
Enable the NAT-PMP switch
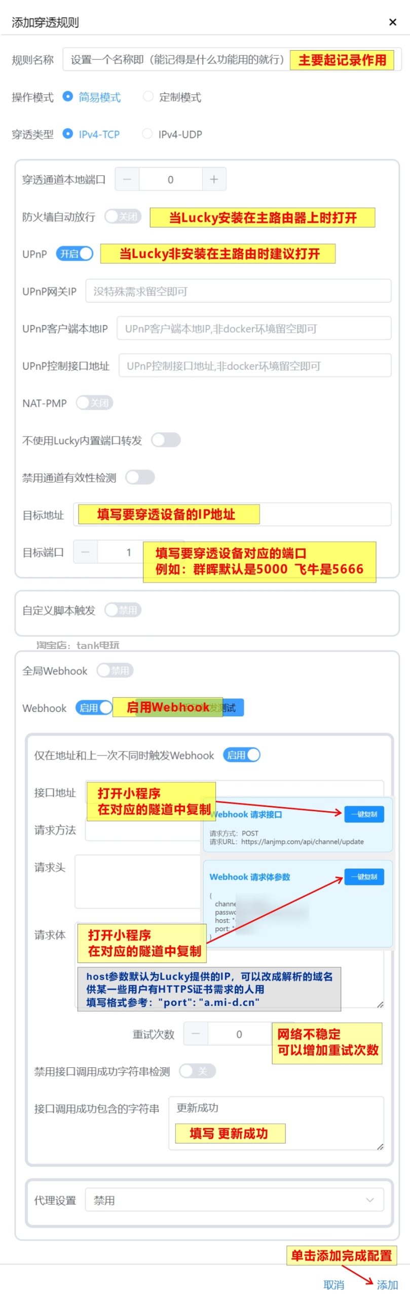pyautogui.click(x=94, y=403)
